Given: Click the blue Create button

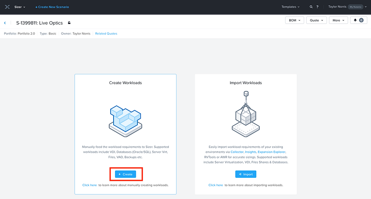Looking at the screenshot, I should tap(125, 174).
